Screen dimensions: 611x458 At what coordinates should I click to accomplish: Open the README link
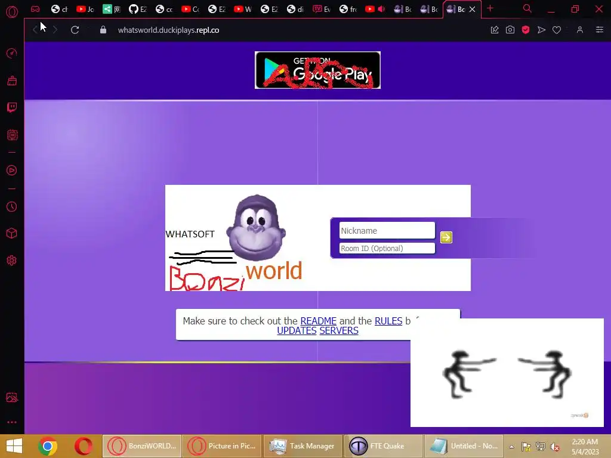pos(319,321)
